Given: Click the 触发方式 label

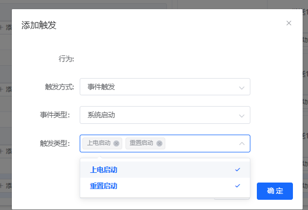Looking at the screenshot, I should coord(60,87).
